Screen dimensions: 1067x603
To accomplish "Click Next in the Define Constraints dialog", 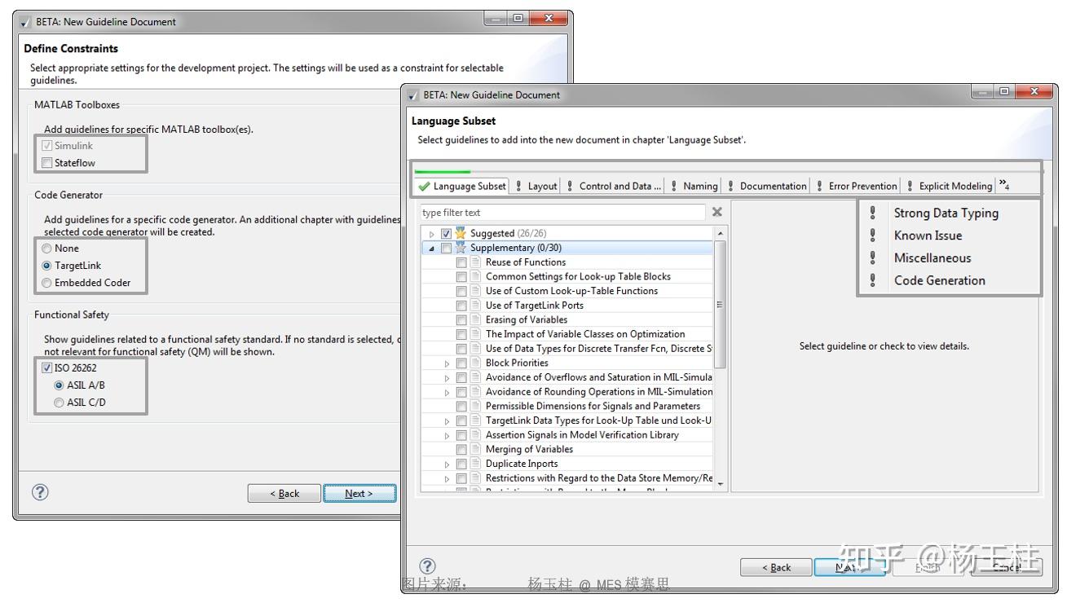I will (x=359, y=492).
